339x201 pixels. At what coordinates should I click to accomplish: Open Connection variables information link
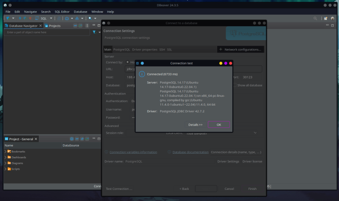(x=133, y=152)
